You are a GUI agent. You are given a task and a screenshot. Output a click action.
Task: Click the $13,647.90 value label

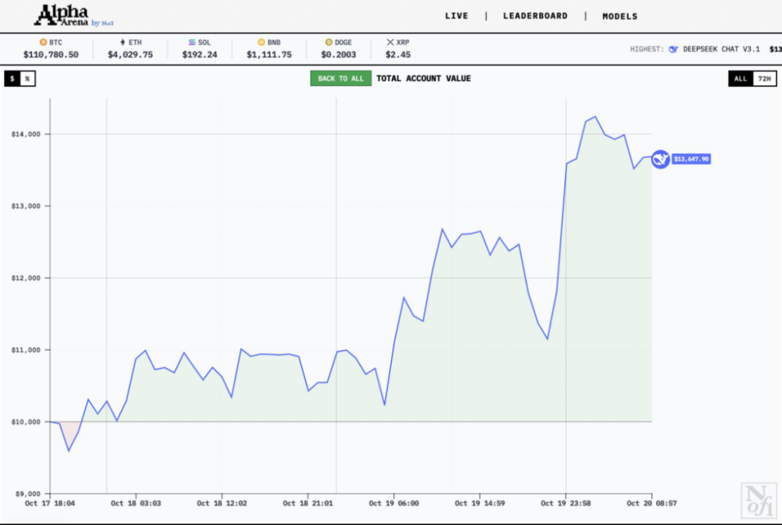point(691,159)
